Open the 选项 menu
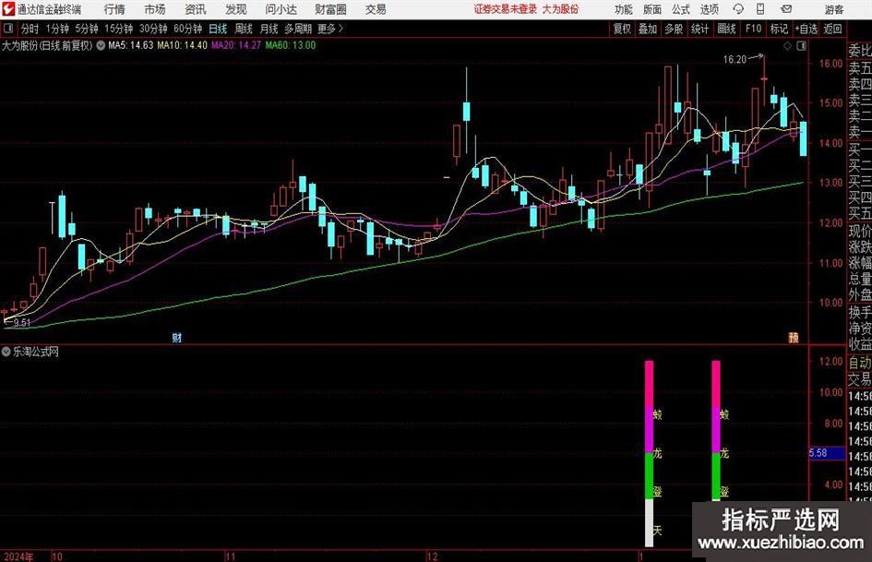872x562 pixels. click(709, 9)
